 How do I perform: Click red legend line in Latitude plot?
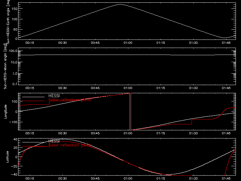pos(33,146)
